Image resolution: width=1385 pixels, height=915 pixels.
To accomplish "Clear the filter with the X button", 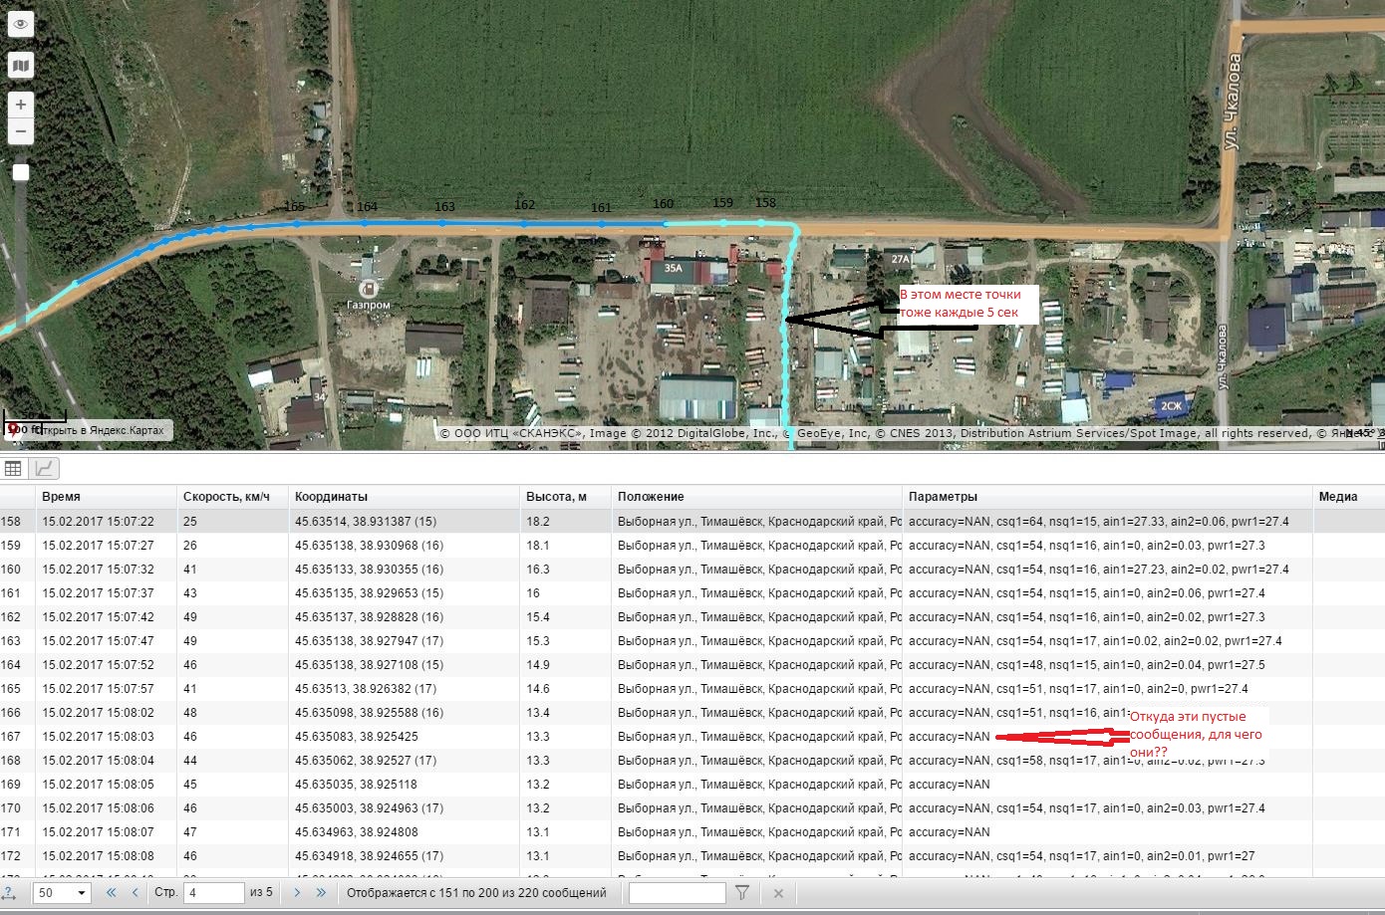I will pos(778,893).
